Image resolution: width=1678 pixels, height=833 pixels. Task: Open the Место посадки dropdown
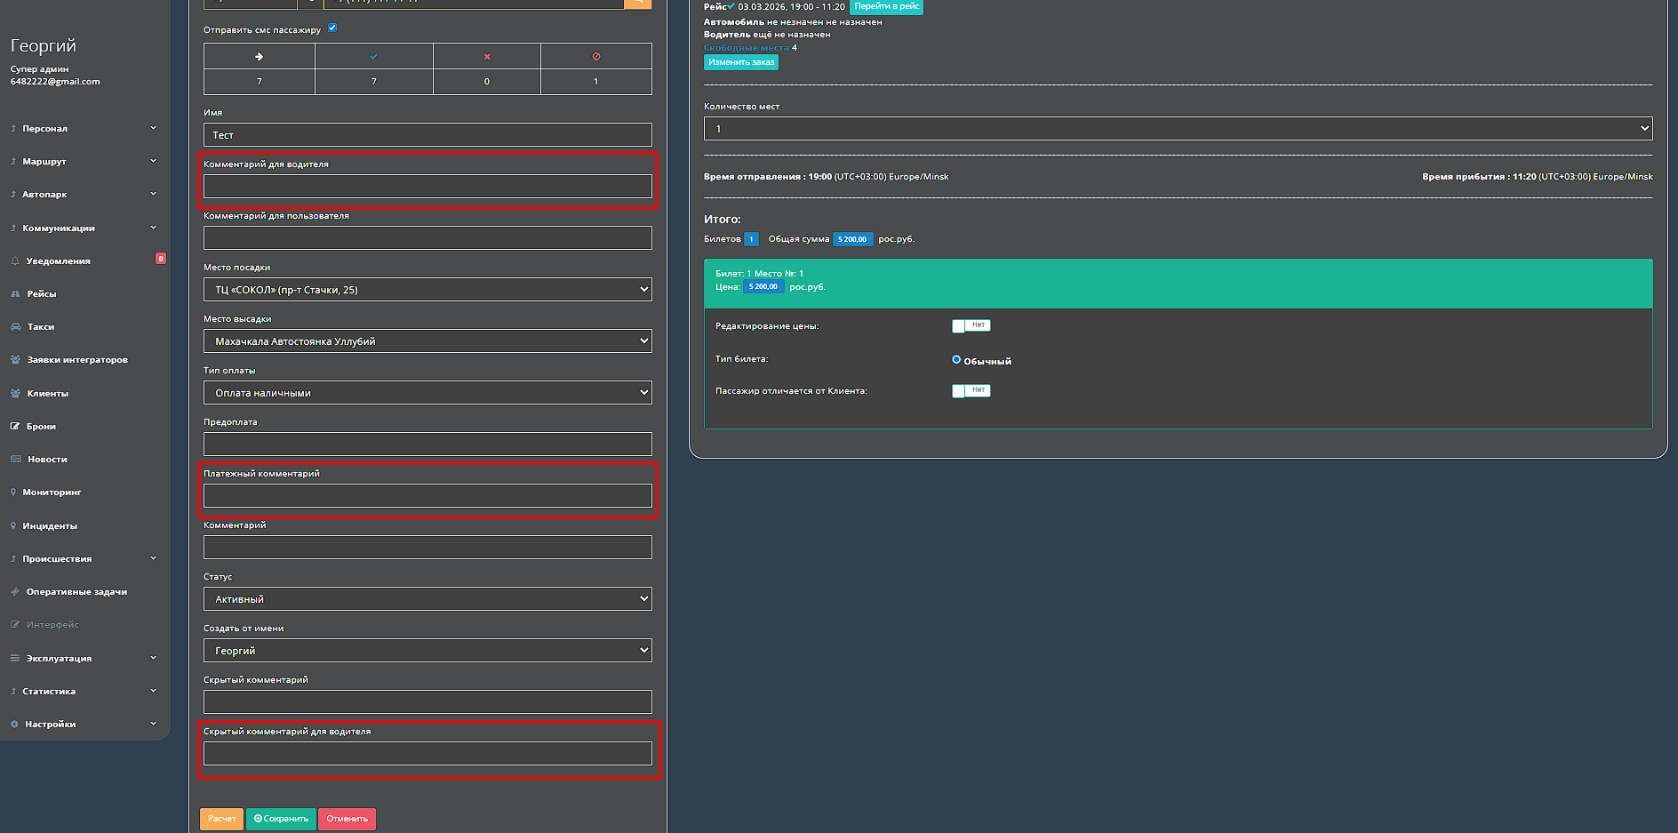pyautogui.click(x=427, y=290)
